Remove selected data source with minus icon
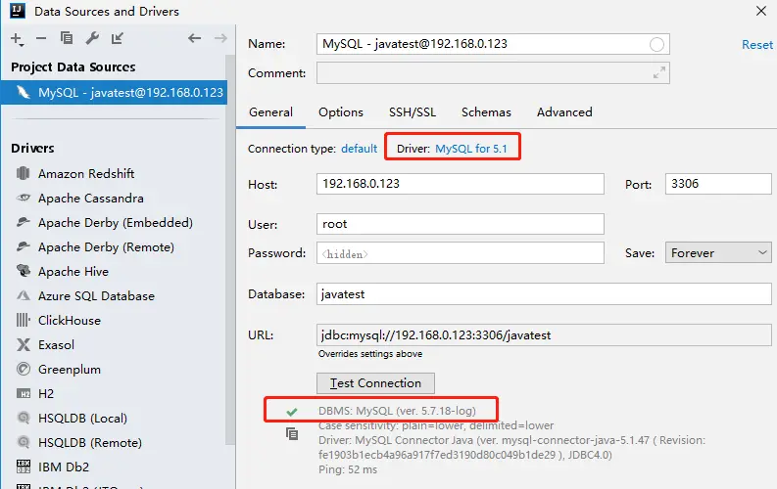Screen dimensions: 777x489 [41, 39]
